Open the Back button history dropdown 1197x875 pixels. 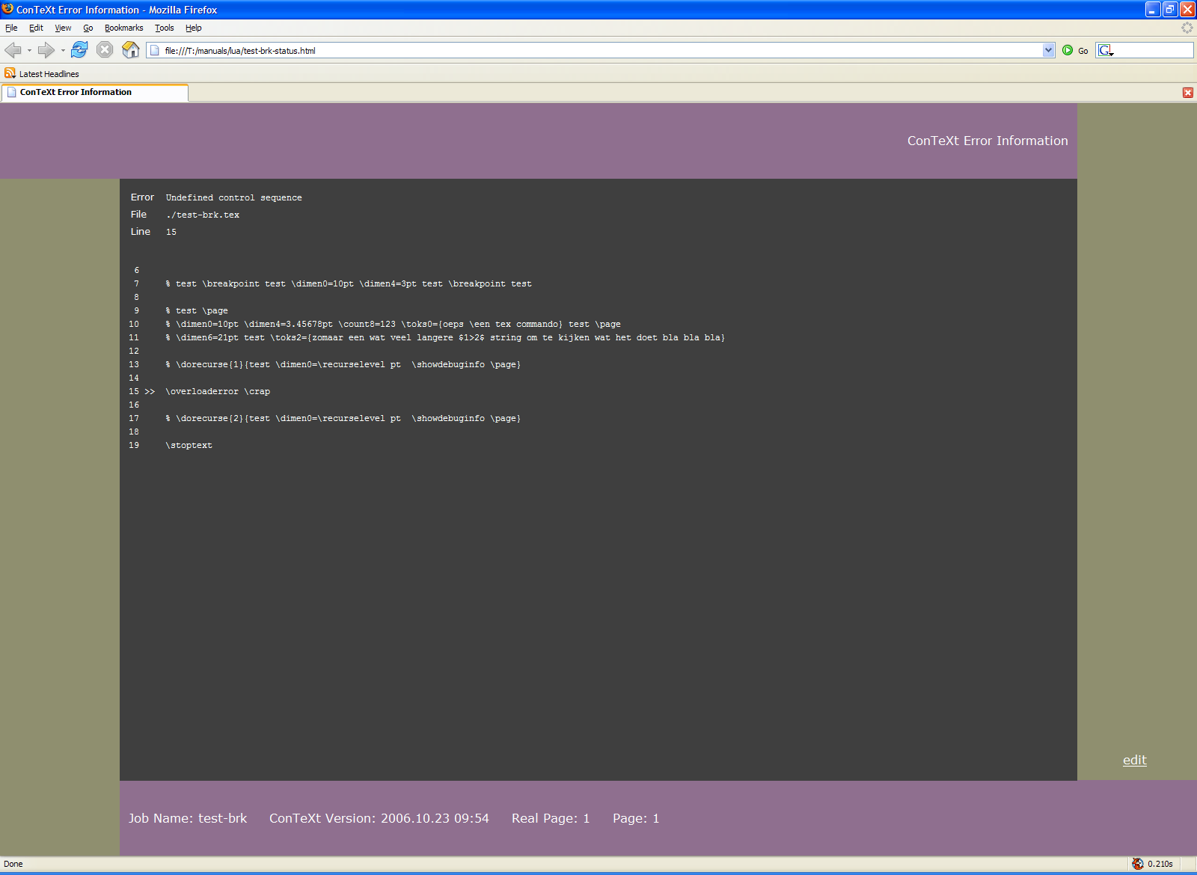coord(29,51)
